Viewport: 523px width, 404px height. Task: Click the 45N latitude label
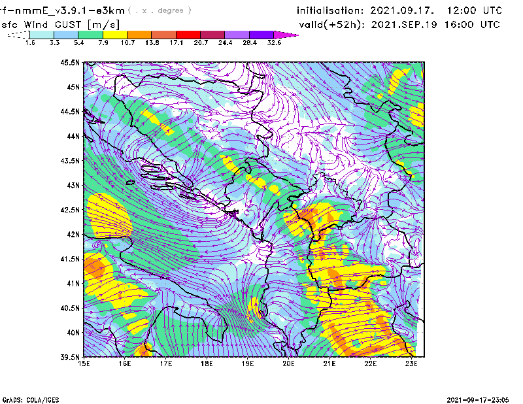tap(73, 87)
